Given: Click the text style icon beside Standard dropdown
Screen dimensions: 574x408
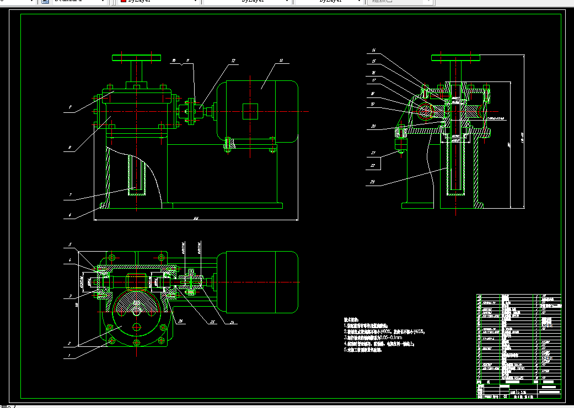Looking at the screenshot, I should pyautogui.click(x=45, y=2).
